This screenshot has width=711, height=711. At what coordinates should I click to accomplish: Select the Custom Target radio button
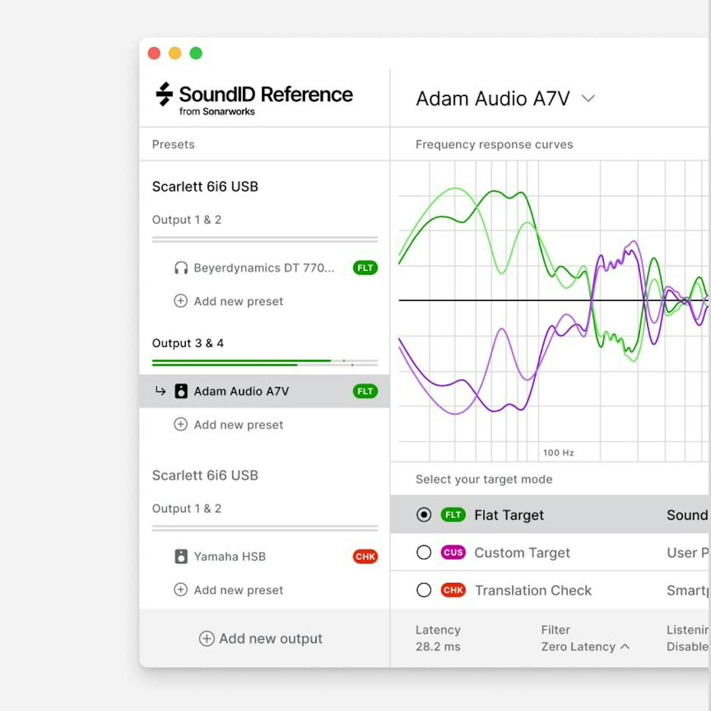pos(424,552)
